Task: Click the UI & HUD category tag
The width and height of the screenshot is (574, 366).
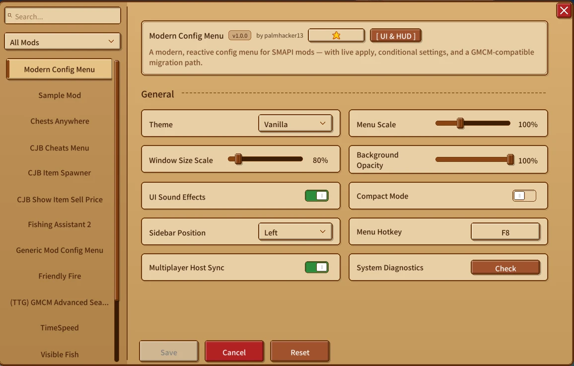Action: (x=396, y=36)
